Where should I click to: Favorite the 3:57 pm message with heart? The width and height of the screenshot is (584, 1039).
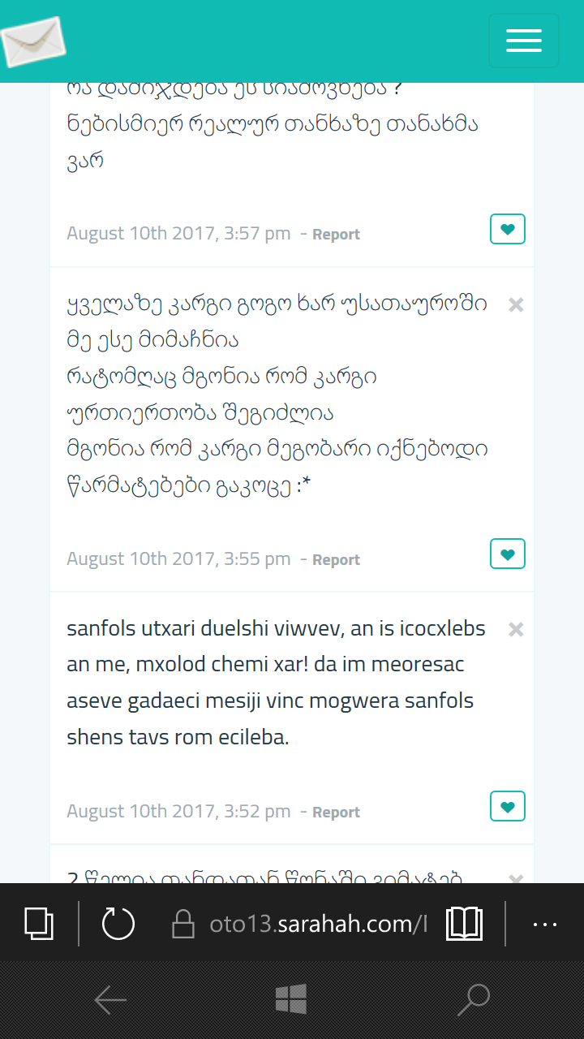[508, 229]
